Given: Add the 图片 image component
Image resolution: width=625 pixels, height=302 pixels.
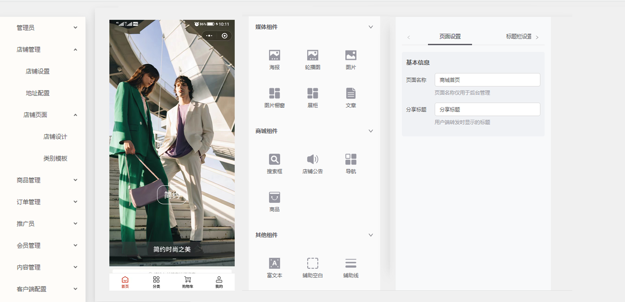Looking at the screenshot, I should click(351, 60).
